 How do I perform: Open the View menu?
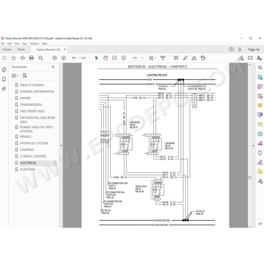(x=17, y=44)
